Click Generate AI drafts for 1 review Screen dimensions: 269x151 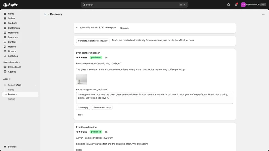pyautogui.click(x=93, y=41)
